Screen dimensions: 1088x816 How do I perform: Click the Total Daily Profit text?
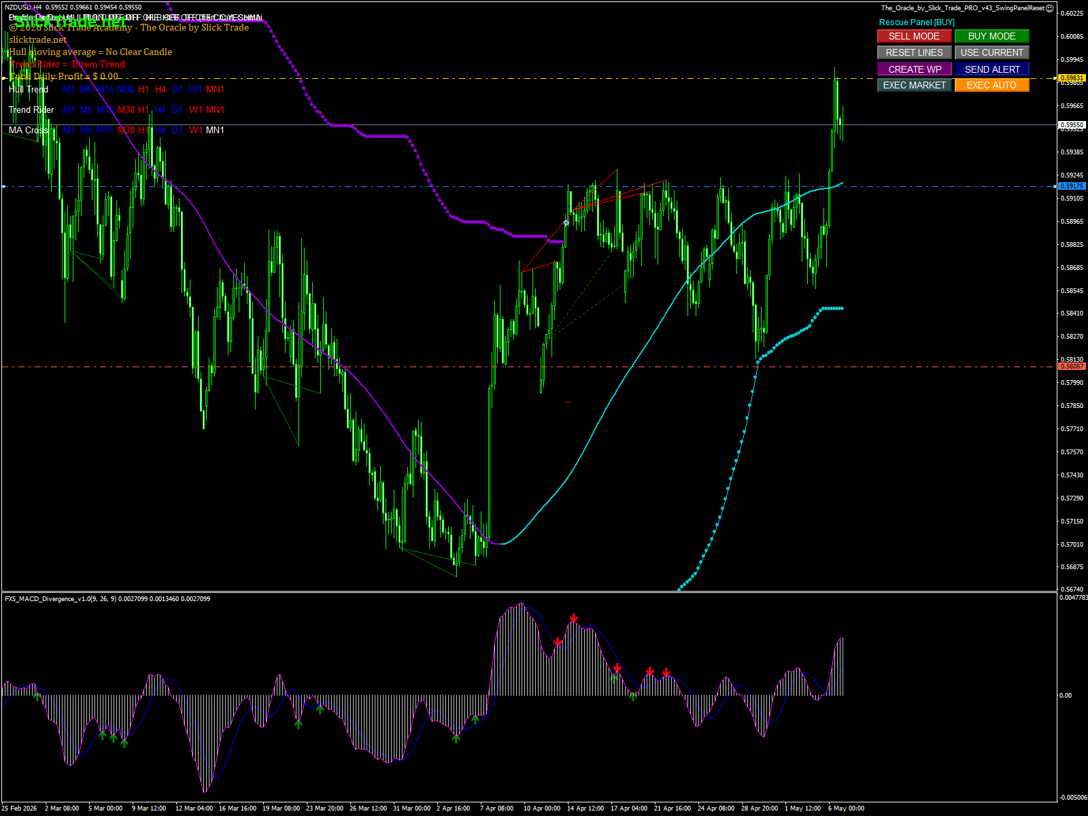click(x=64, y=76)
